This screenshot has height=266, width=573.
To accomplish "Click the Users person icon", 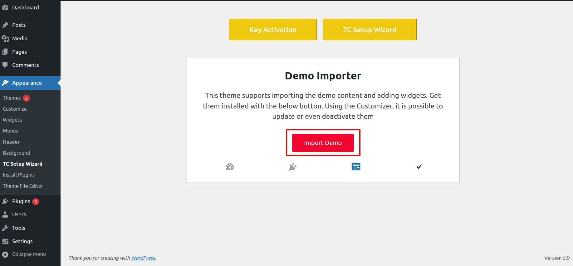I will click(x=5, y=214).
